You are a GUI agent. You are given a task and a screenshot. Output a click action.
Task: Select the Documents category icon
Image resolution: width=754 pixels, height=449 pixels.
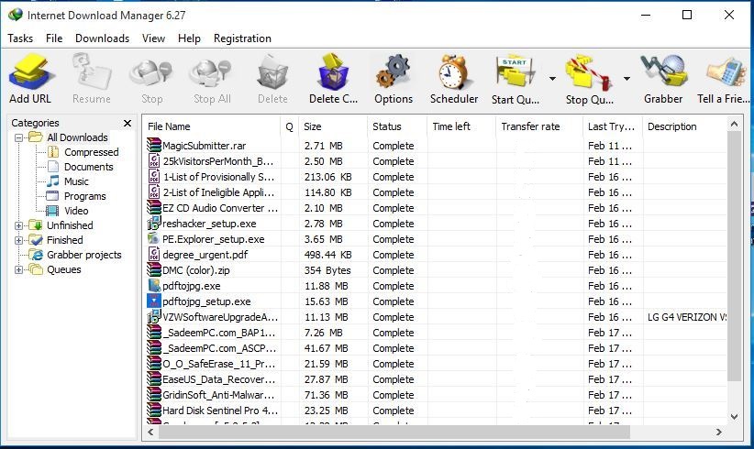(x=53, y=167)
